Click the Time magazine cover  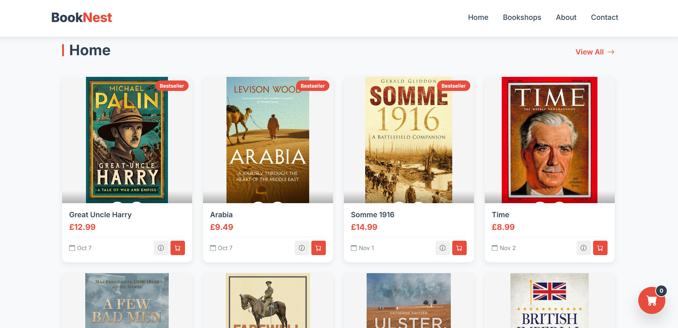point(549,140)
